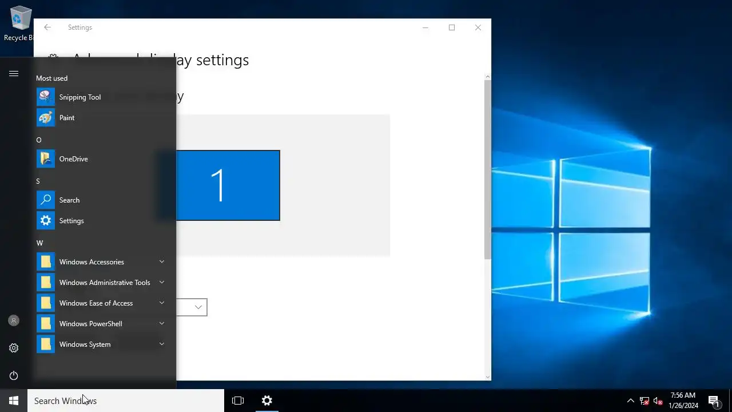The image size is (732, 412).
Task: Open the Power options icon
Action: (x=14, y=375)
